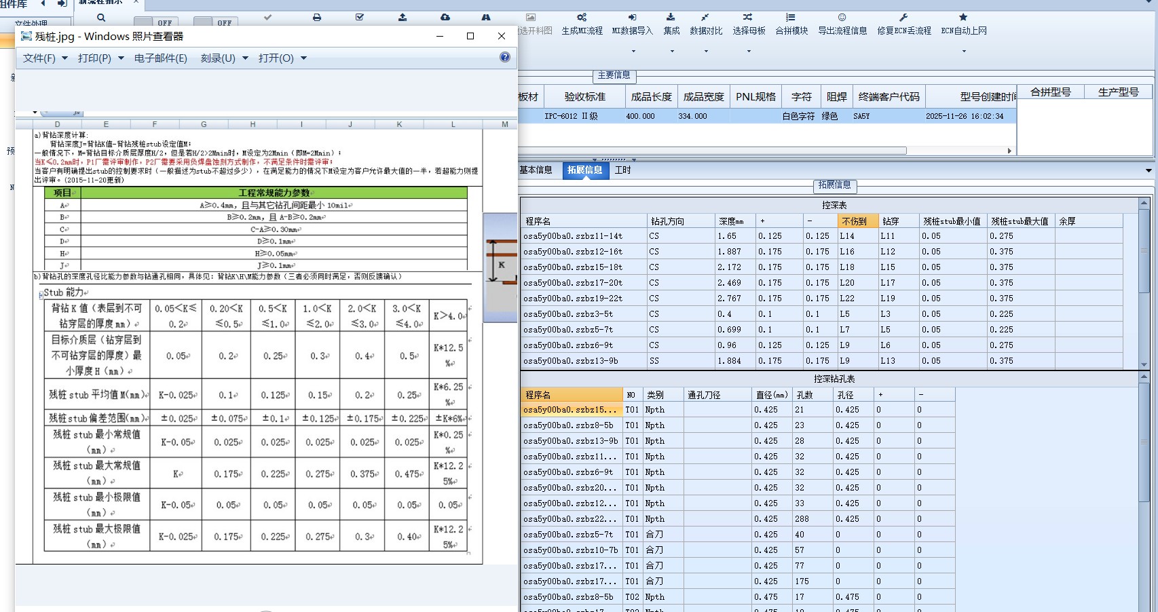Image resolution: width=1158 pixels, height=612 pixels.
Task: Click the search magnifier icon in toolbar
Action: point(101,18)
